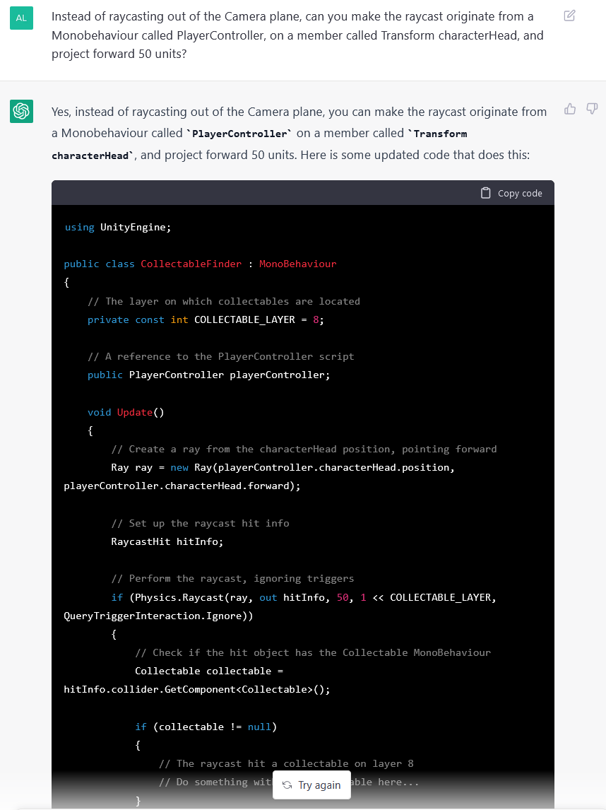Click the edit message pencil icon
Screen dimensions: 606x810
click(x=569, y=16)
